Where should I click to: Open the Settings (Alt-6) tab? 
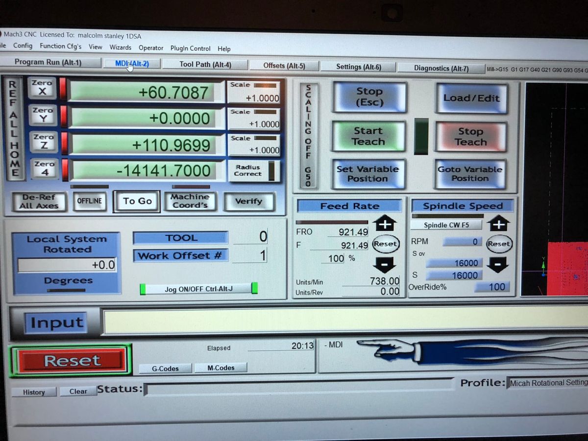[359, 67]
